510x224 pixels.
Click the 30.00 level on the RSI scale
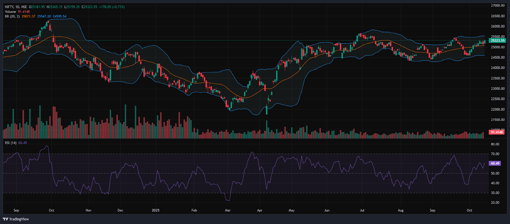[x=495, y=193]
